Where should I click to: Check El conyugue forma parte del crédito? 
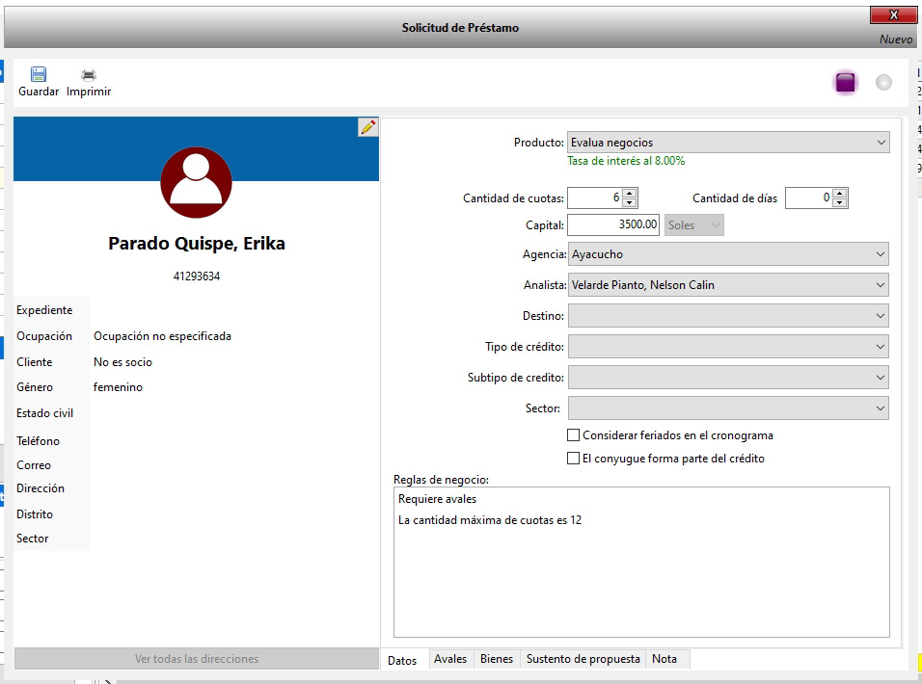pyautogui.click(x=574, y=459)
